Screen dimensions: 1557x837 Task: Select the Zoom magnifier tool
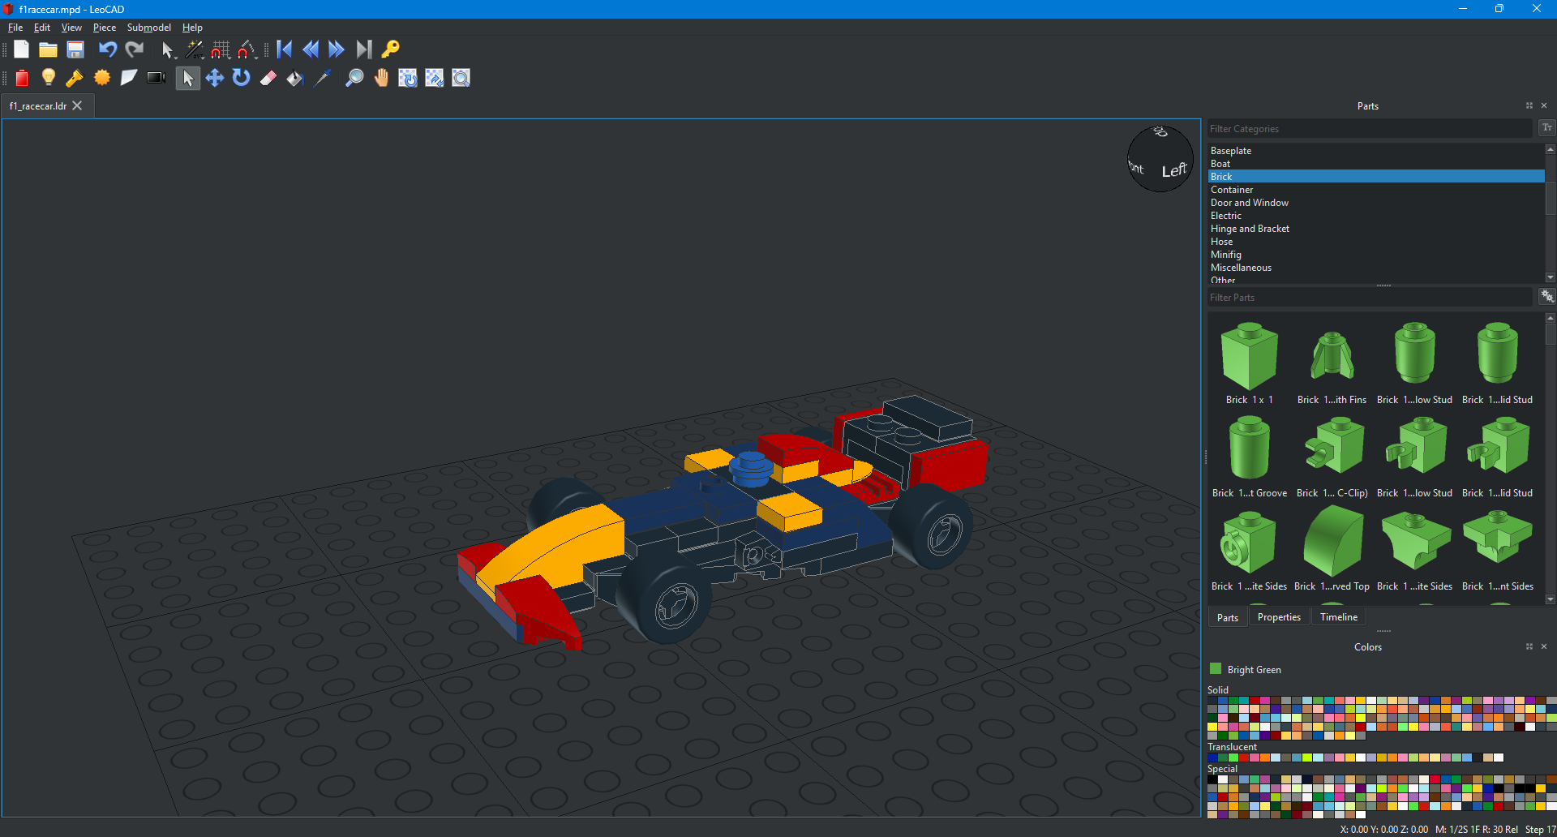coord(354,78)
